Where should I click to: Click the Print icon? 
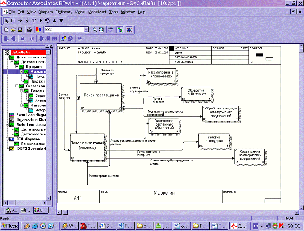tap(29, 30)
